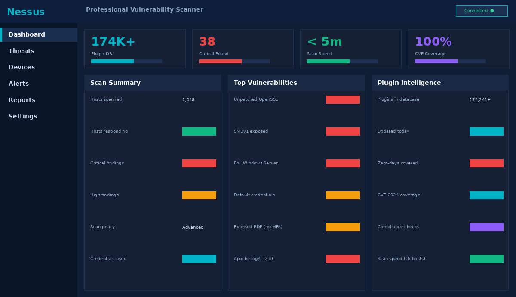Click the Zero-days covered label

pyautogui.click(x=397, y=163)
